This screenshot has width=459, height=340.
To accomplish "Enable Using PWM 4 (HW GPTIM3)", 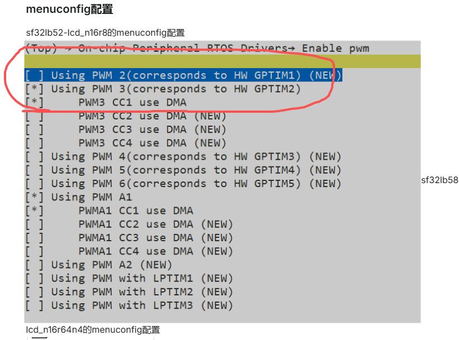I will click(x=34, y=156).
